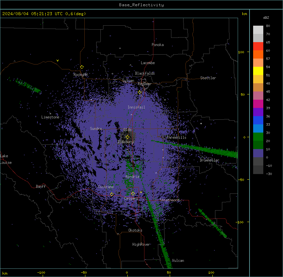The height and width of the screenshot is (277, 283).
Task: Click the yellow marker above Calgary label
Action: click(133, 194)
